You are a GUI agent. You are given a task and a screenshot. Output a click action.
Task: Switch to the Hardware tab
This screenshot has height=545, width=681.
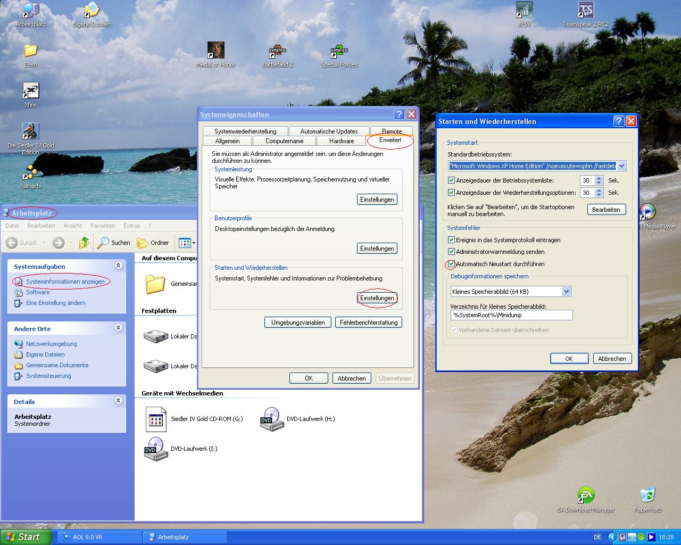(342, 141)
